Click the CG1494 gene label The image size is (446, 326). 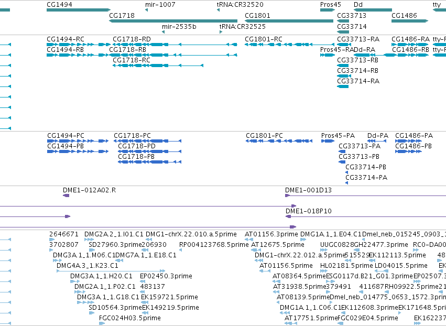[59, 5]
